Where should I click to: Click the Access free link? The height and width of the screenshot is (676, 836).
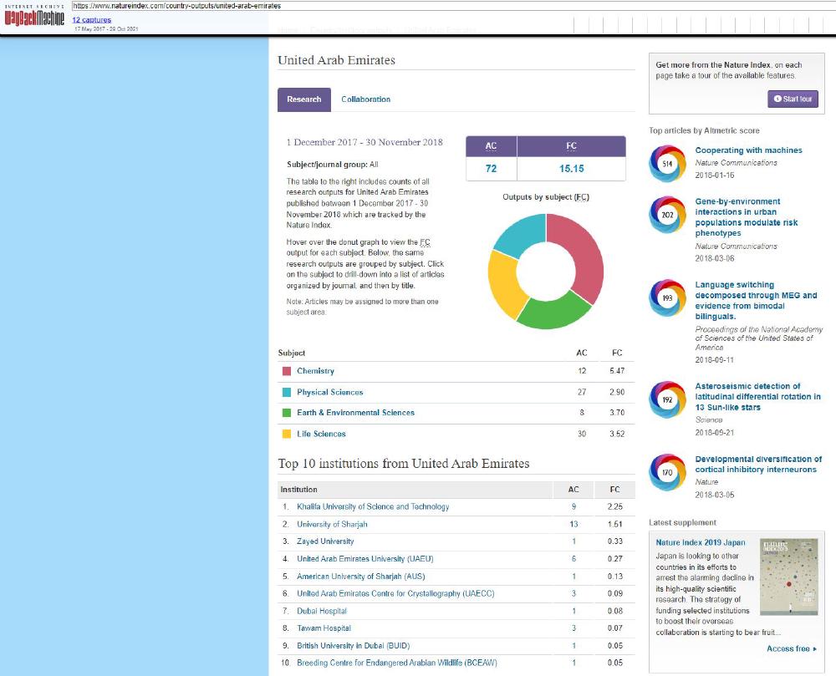pyautogui.click(x=791, y=648)
